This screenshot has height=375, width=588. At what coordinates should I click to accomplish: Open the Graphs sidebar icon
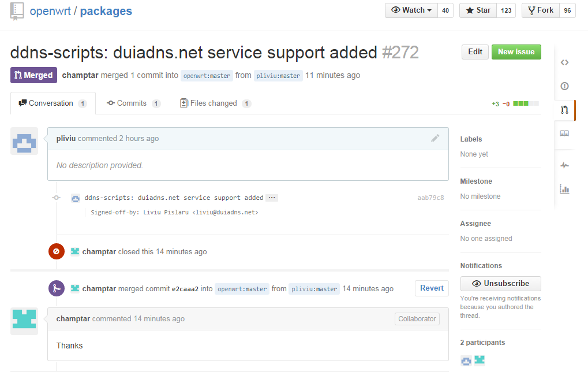coord(564,189)
